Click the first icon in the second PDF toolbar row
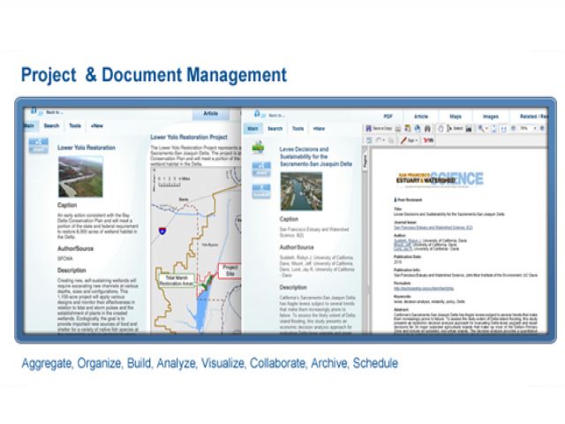This screenshot has height=424, width=565. 369,140
